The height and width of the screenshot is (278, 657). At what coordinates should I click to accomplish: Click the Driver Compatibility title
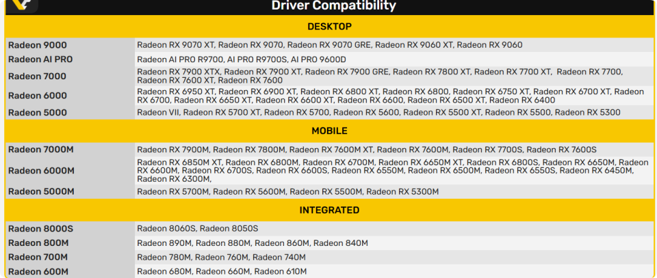(333, 5)
